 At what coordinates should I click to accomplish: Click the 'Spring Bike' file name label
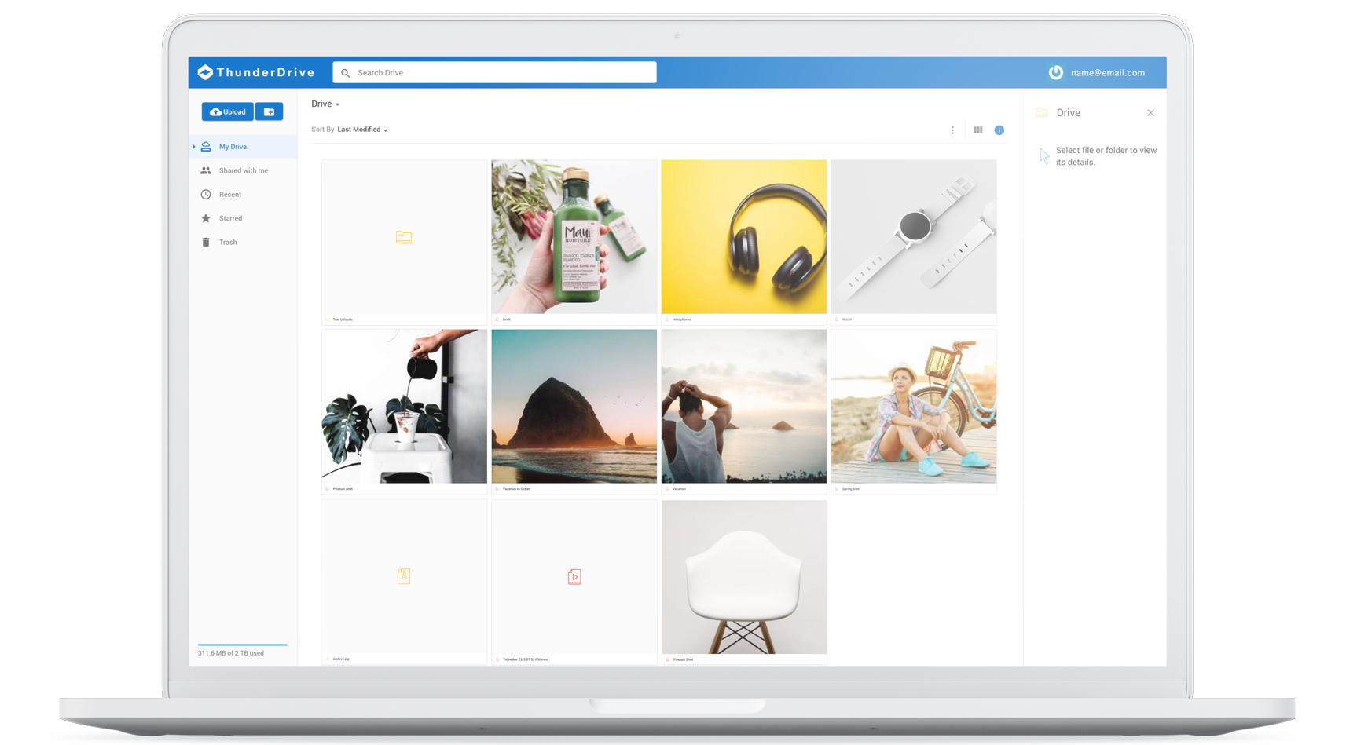851,489
